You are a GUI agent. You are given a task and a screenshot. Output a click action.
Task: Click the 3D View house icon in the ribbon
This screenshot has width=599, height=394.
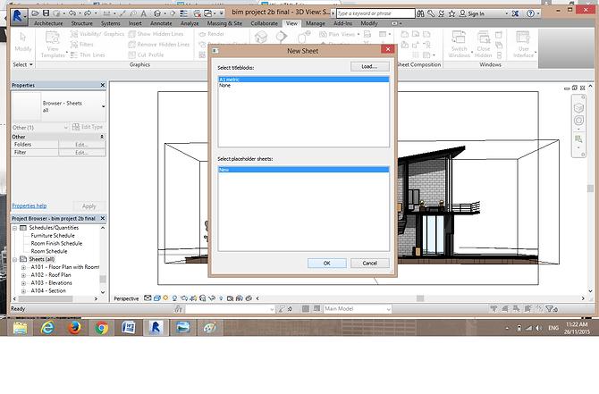[261, 38]
